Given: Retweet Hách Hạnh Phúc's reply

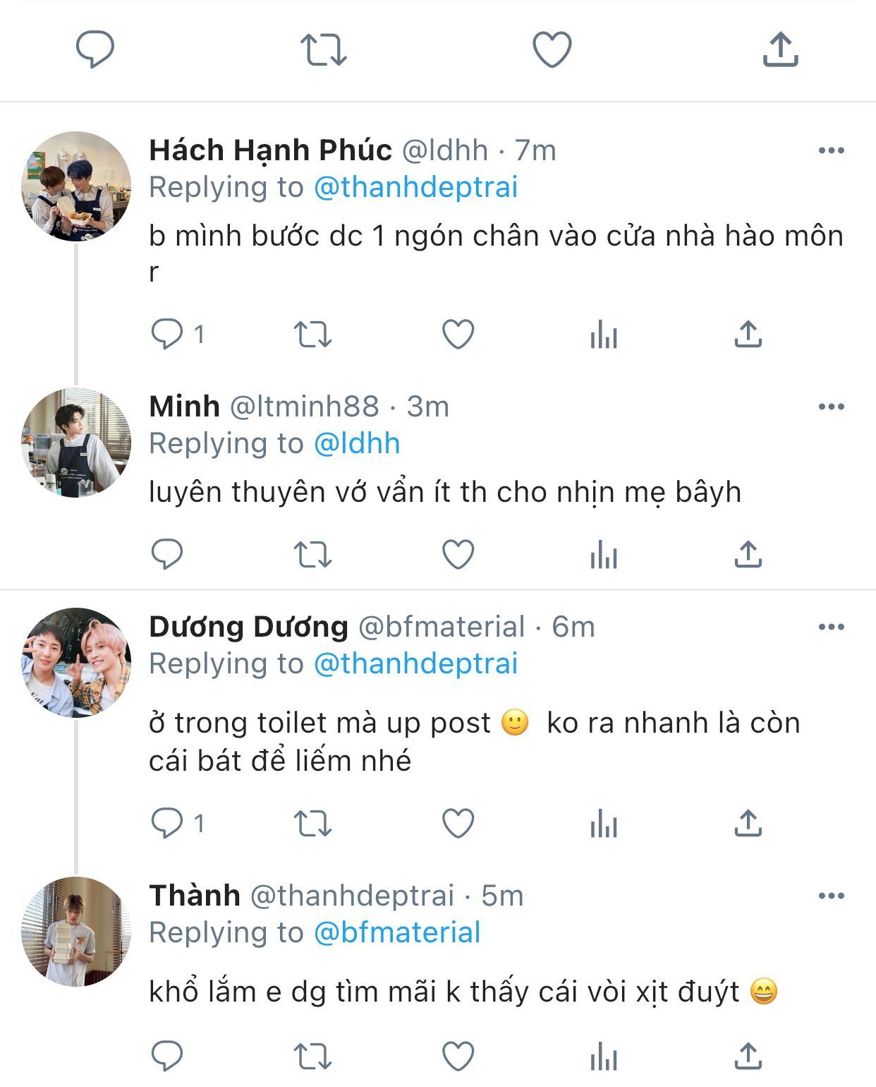Looking at the screenshot, I should coord(312,334).
